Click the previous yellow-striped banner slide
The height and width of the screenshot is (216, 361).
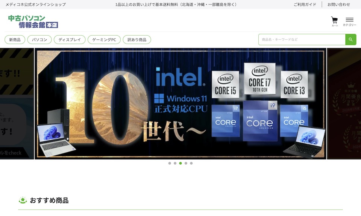[x=17, y=103]
